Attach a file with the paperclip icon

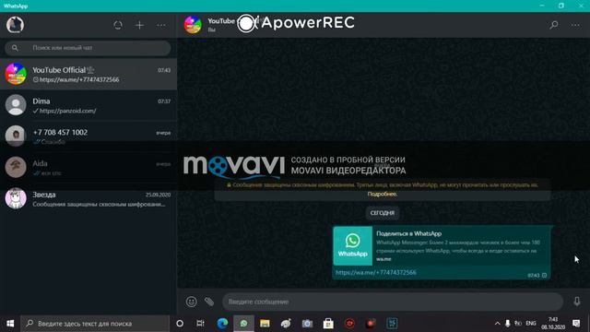click(209, 302)
